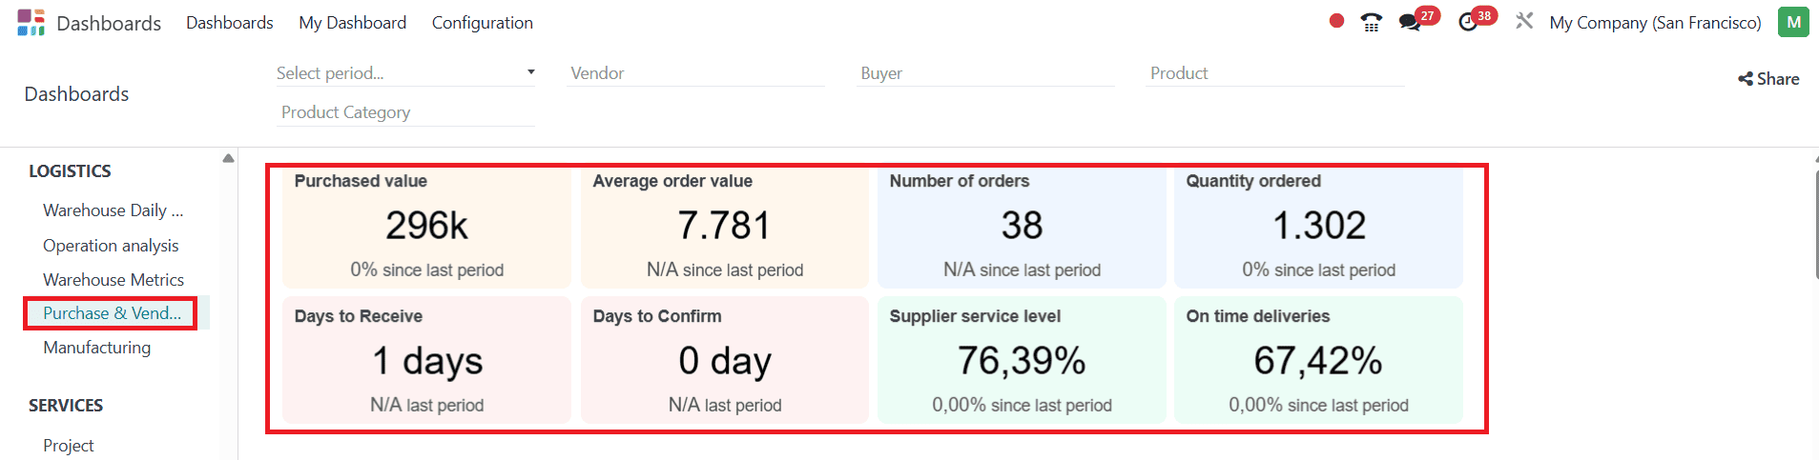This screenshot has width=1819, height=460.
Task: Click the Dashboards app title
Action: click(109, 23)
